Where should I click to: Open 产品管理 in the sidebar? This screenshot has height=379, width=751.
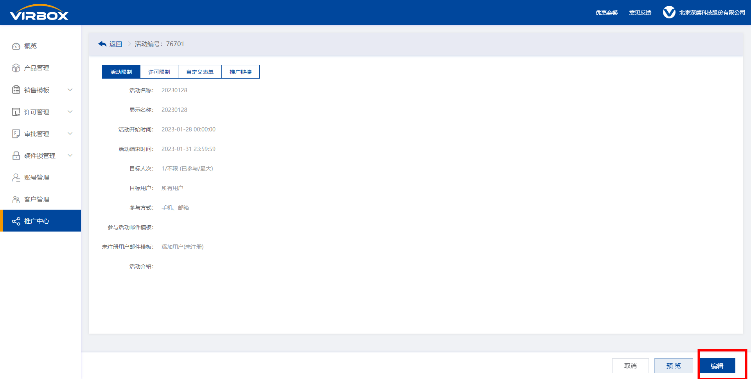click(x=41, y=68)
